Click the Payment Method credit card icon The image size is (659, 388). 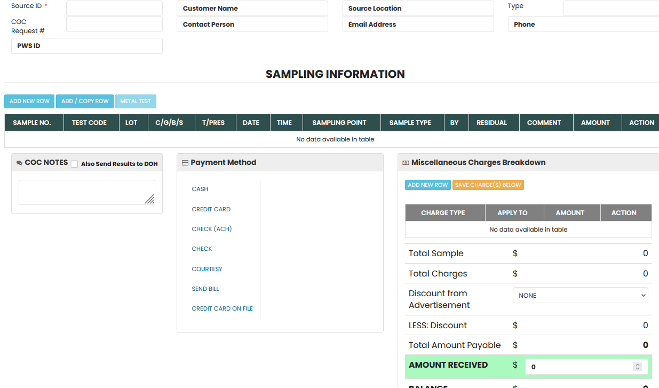coord(185,163)
